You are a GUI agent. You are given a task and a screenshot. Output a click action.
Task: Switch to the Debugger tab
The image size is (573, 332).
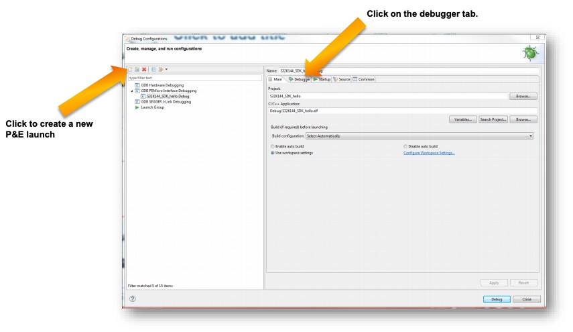(299, 79)
